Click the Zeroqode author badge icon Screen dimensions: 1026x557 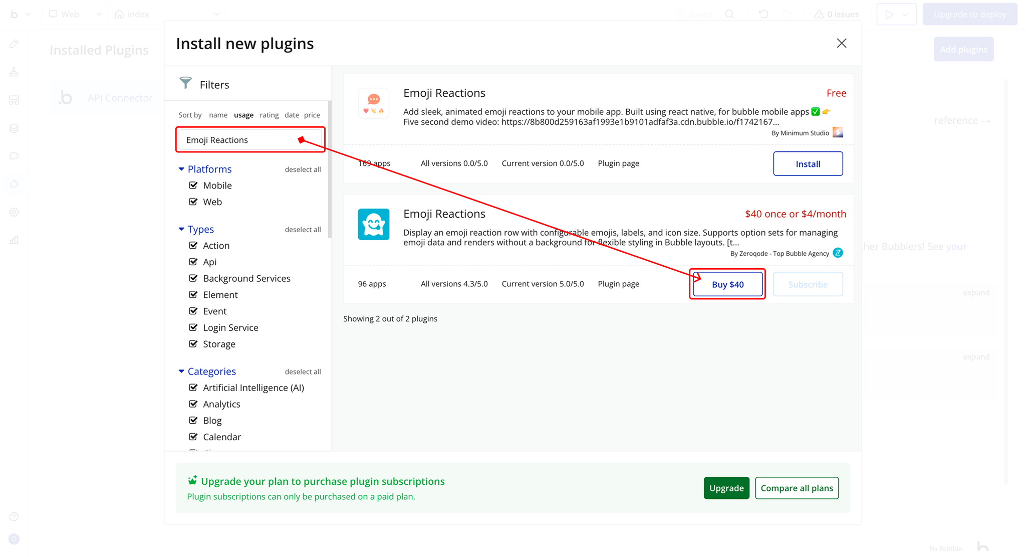(x=838, y=253)
